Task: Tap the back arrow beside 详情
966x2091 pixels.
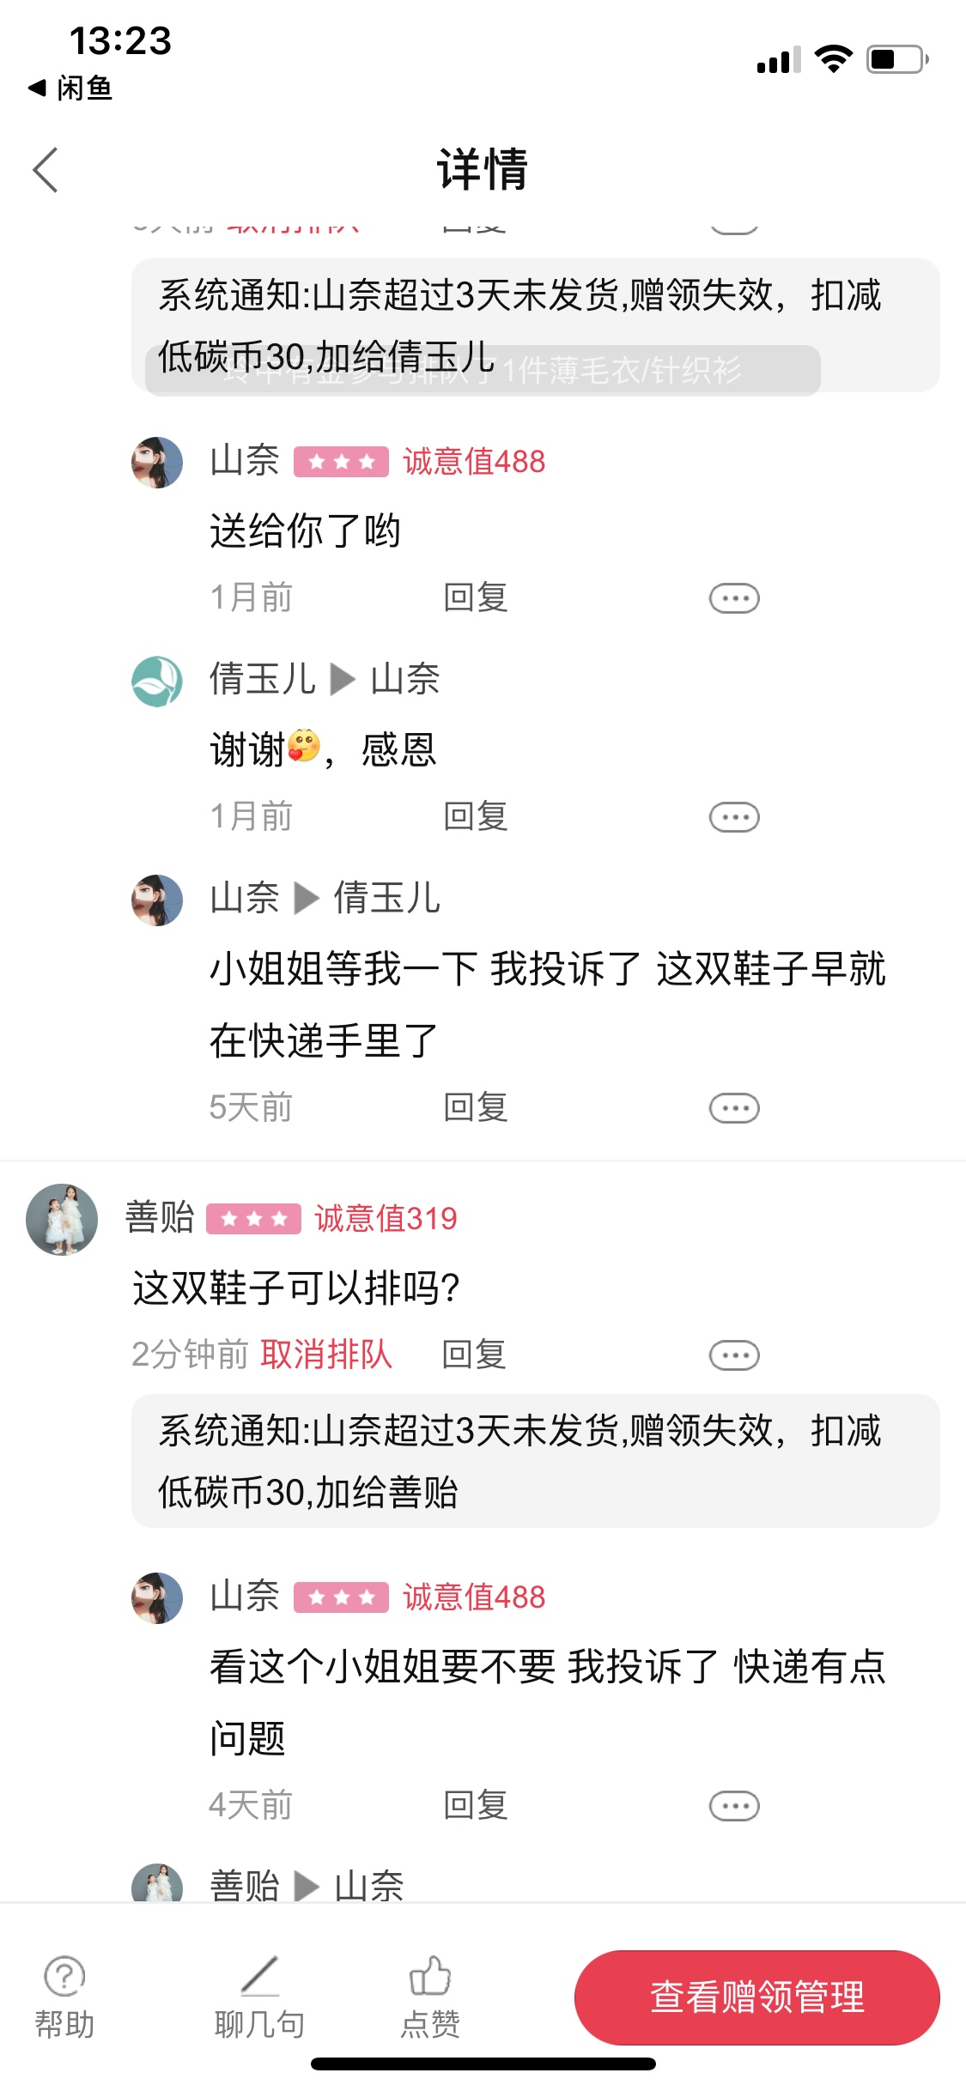Action: pos(46,170)
